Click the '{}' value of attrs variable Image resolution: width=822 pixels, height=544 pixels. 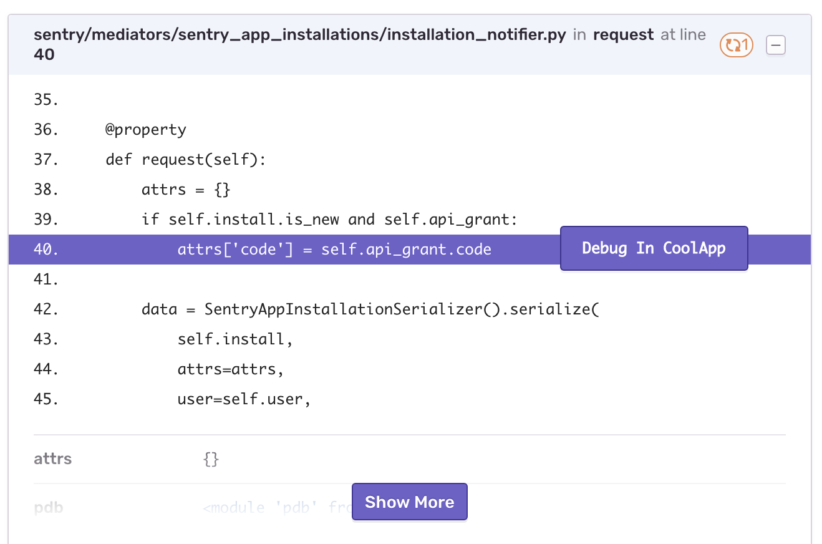click(211, 460)
